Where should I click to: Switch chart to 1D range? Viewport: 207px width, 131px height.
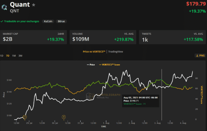pos(2,56)
